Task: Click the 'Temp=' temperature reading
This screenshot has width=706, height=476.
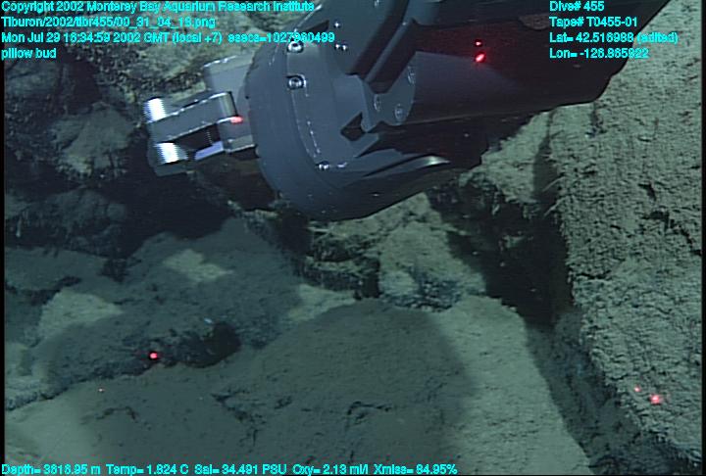Action: click(147, 469)
